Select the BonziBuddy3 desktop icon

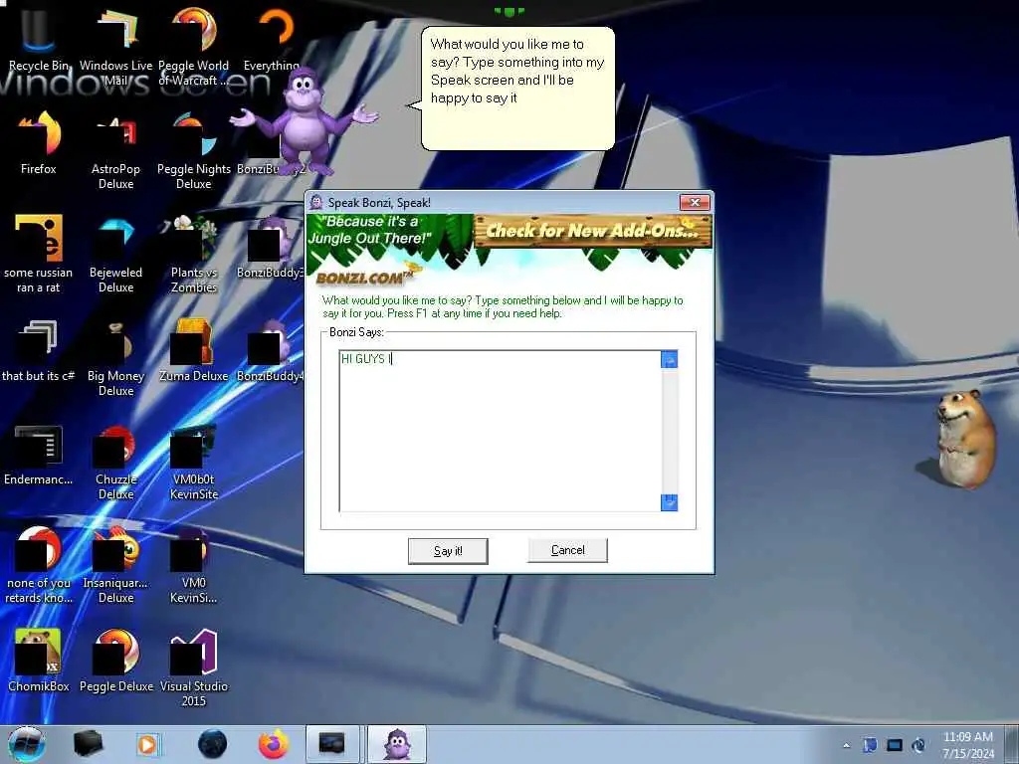(269, 246)
